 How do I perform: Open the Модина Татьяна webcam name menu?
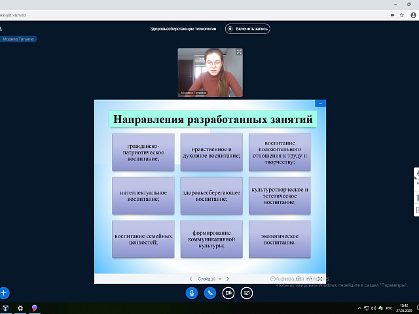click(x=193, y=93)
